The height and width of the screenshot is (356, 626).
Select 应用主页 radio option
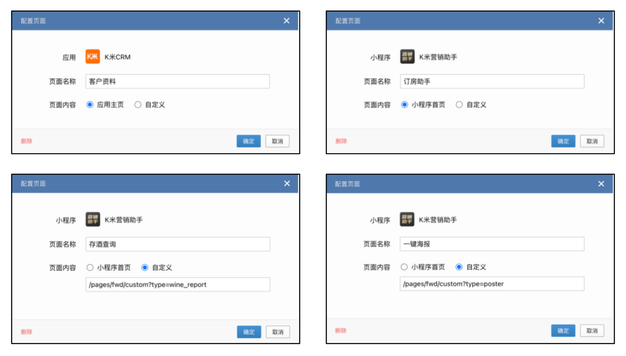pos(90,105)
